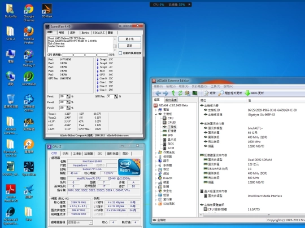The width and height of the screenshot is (305, 228).
Task: Switch to CPU-Z Cache tab
Action: [x=66, y=154]
